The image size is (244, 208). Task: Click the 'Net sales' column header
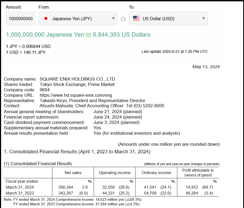pos(73,173)
